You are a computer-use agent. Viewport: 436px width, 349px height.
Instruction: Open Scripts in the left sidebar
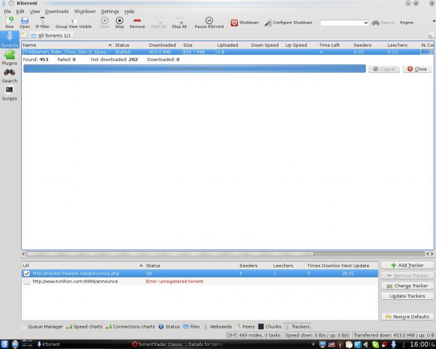(x=10, y=93)
